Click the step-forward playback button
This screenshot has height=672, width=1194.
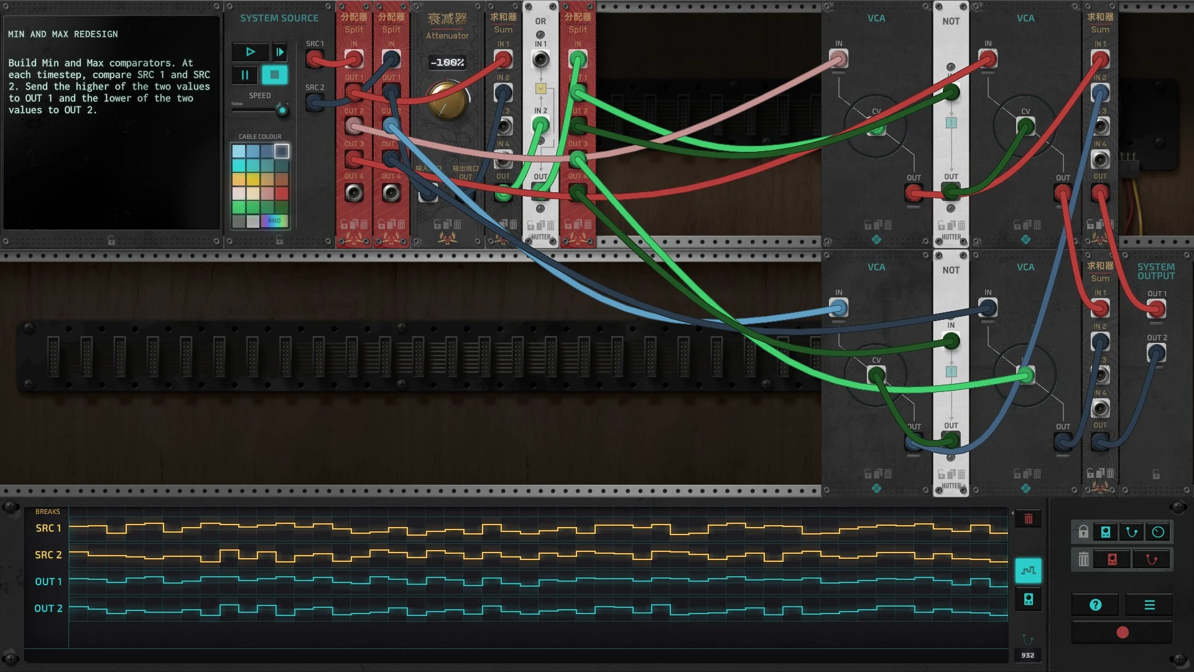[280, 52]
